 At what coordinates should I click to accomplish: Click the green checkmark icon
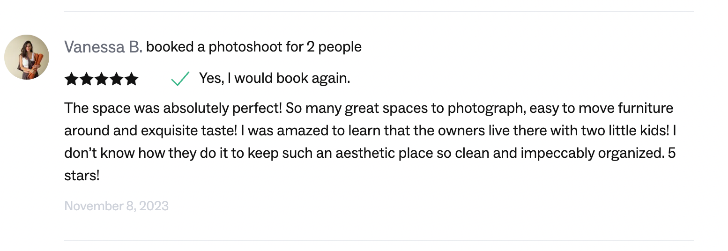pyautogui.click(x=180, y=79)
